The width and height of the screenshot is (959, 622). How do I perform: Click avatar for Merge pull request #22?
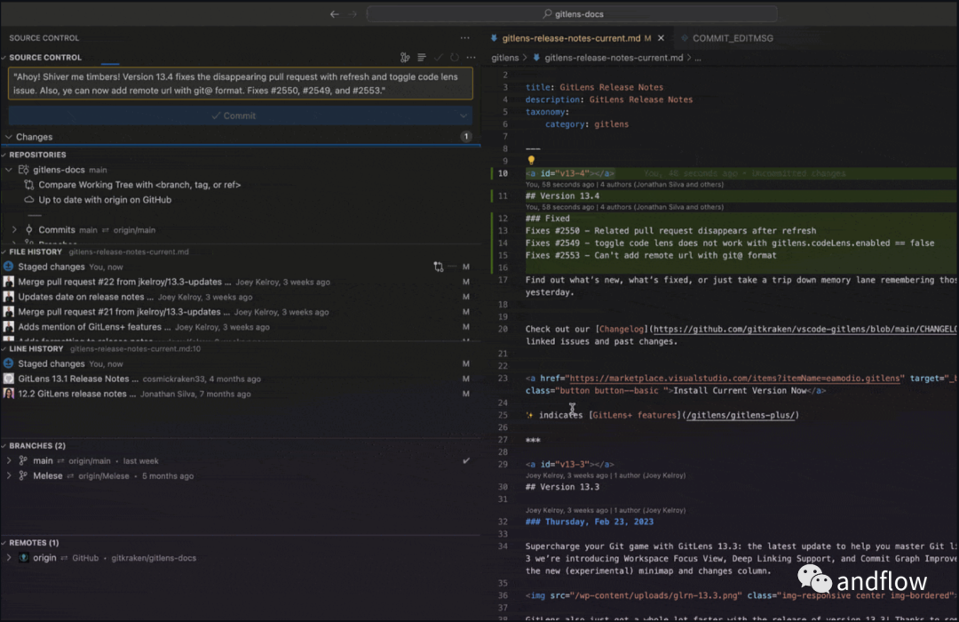[9, 282]
